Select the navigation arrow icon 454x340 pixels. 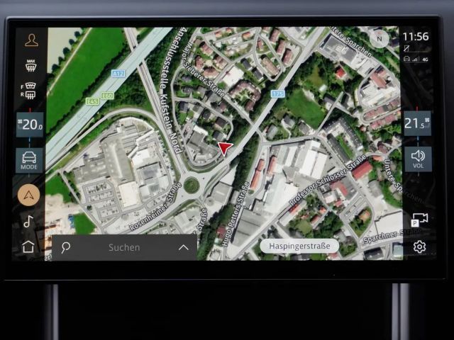[x=29, y=194]
